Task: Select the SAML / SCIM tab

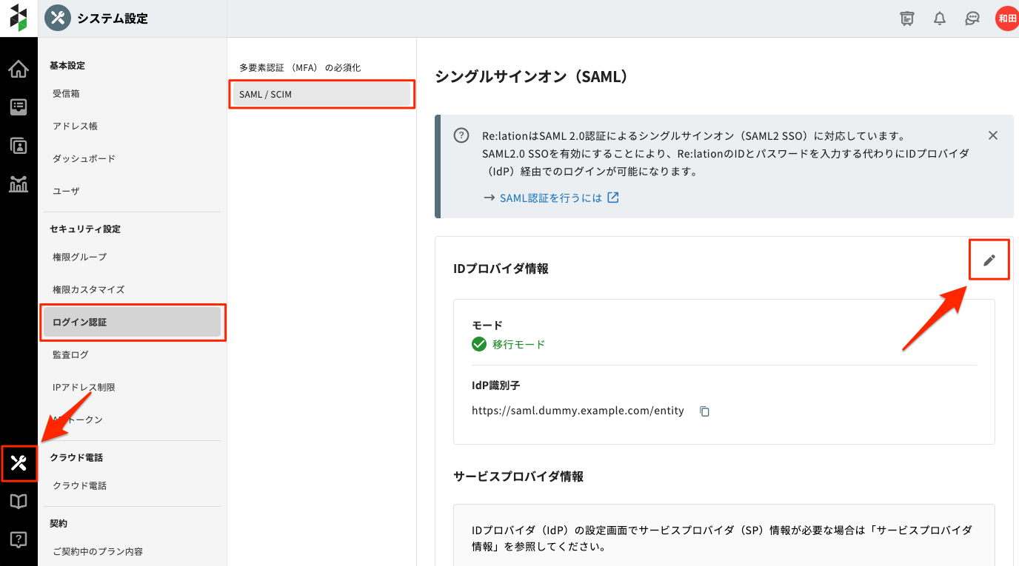Action: click(x=321, y=95)
